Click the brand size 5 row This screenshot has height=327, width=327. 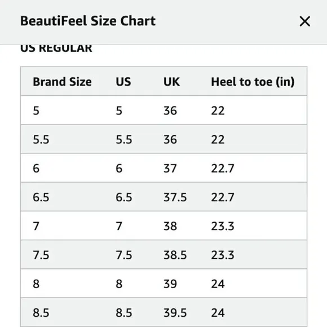click(x=163, y=111)
